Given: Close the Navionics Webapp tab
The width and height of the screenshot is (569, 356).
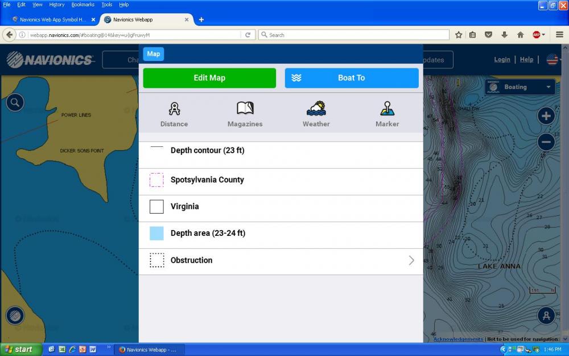Looking at the screenshot, I should [x=187, y=19].
